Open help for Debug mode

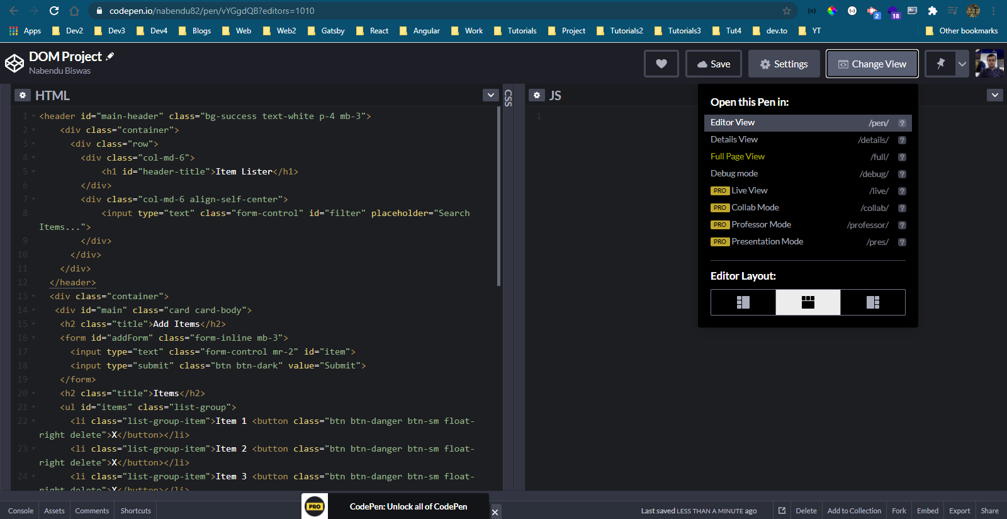[902, 174]
